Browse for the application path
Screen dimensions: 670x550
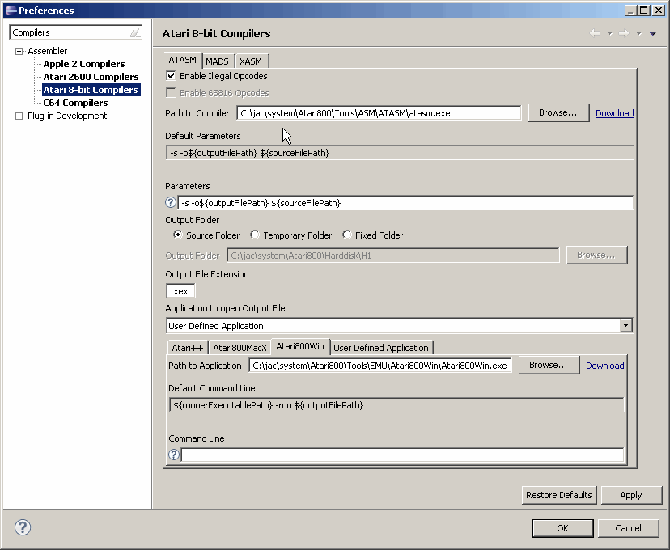[549, 365]
